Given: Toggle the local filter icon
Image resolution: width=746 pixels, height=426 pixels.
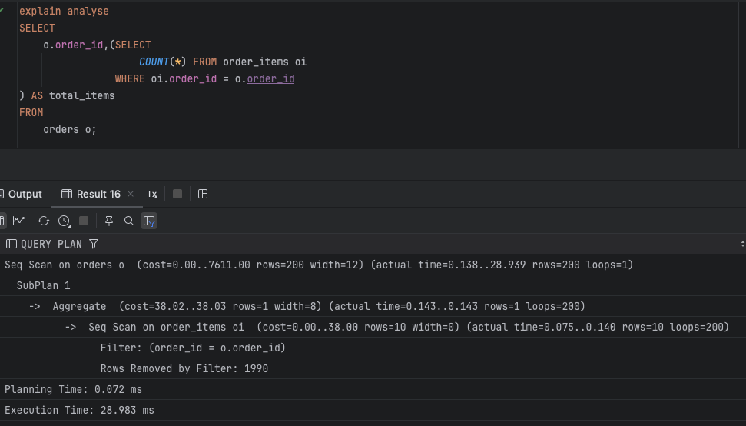Looking at the screenshot, I should click(149, 221).
